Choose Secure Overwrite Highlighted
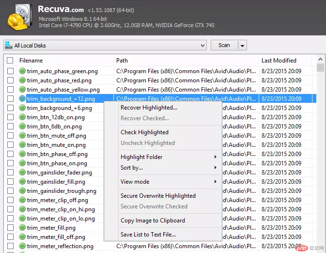Image resolution: width=326 pixels, height=253 pixels. (158, 196)
